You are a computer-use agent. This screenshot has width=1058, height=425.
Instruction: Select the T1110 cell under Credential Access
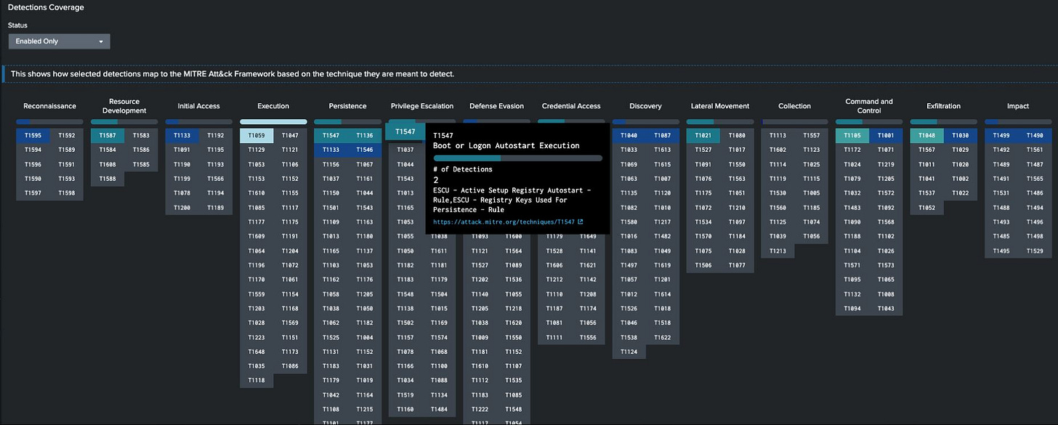tap(554, 294)
